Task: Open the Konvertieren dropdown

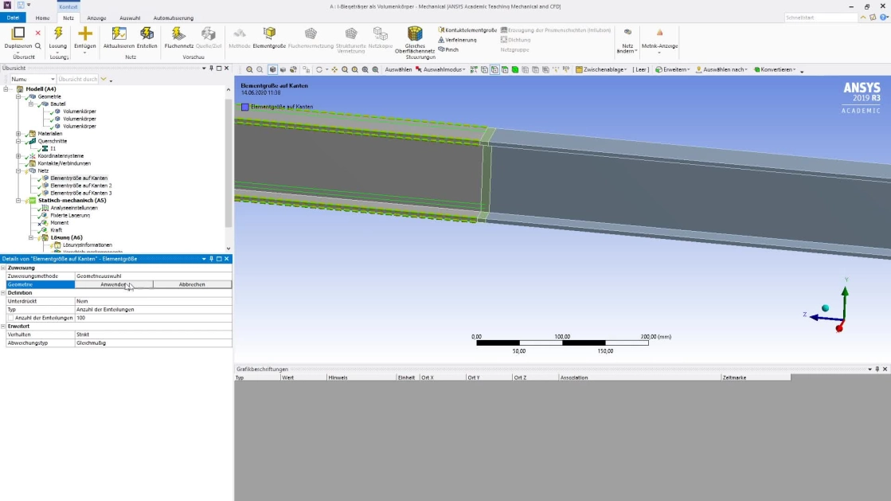Action: [775, 69]
